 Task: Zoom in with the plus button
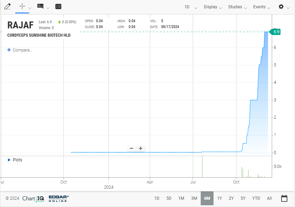pos(140,148)
